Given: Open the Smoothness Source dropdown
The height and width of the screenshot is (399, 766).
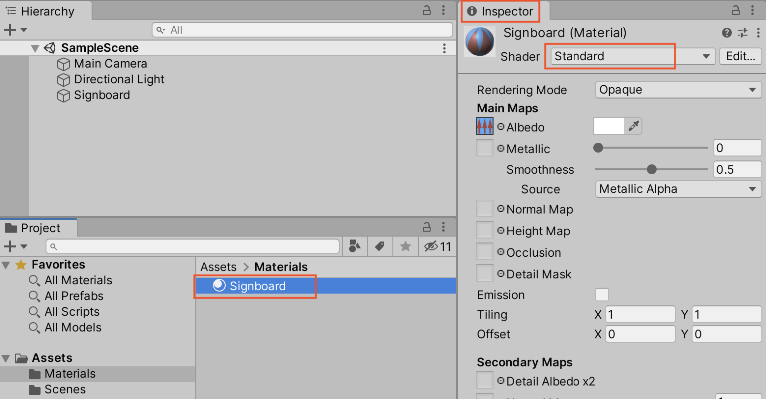Looking at the screenshot, I should click(x=678, y=189).
